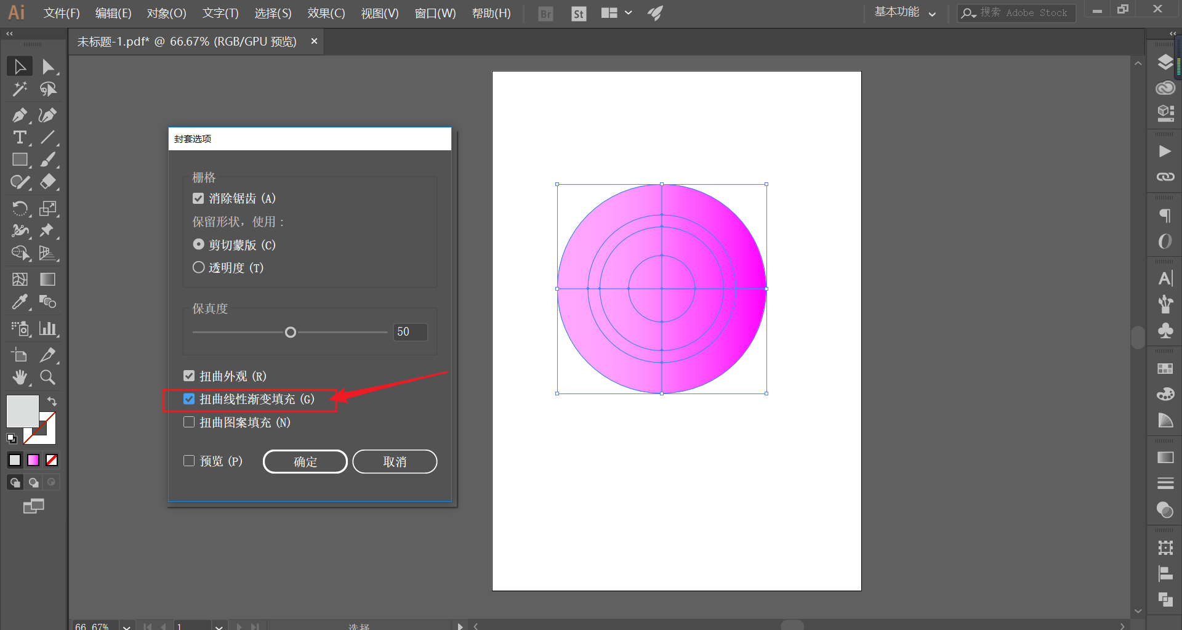Select the Magic Wand tool
This screenshot has width=1182, height=630.
20,89
